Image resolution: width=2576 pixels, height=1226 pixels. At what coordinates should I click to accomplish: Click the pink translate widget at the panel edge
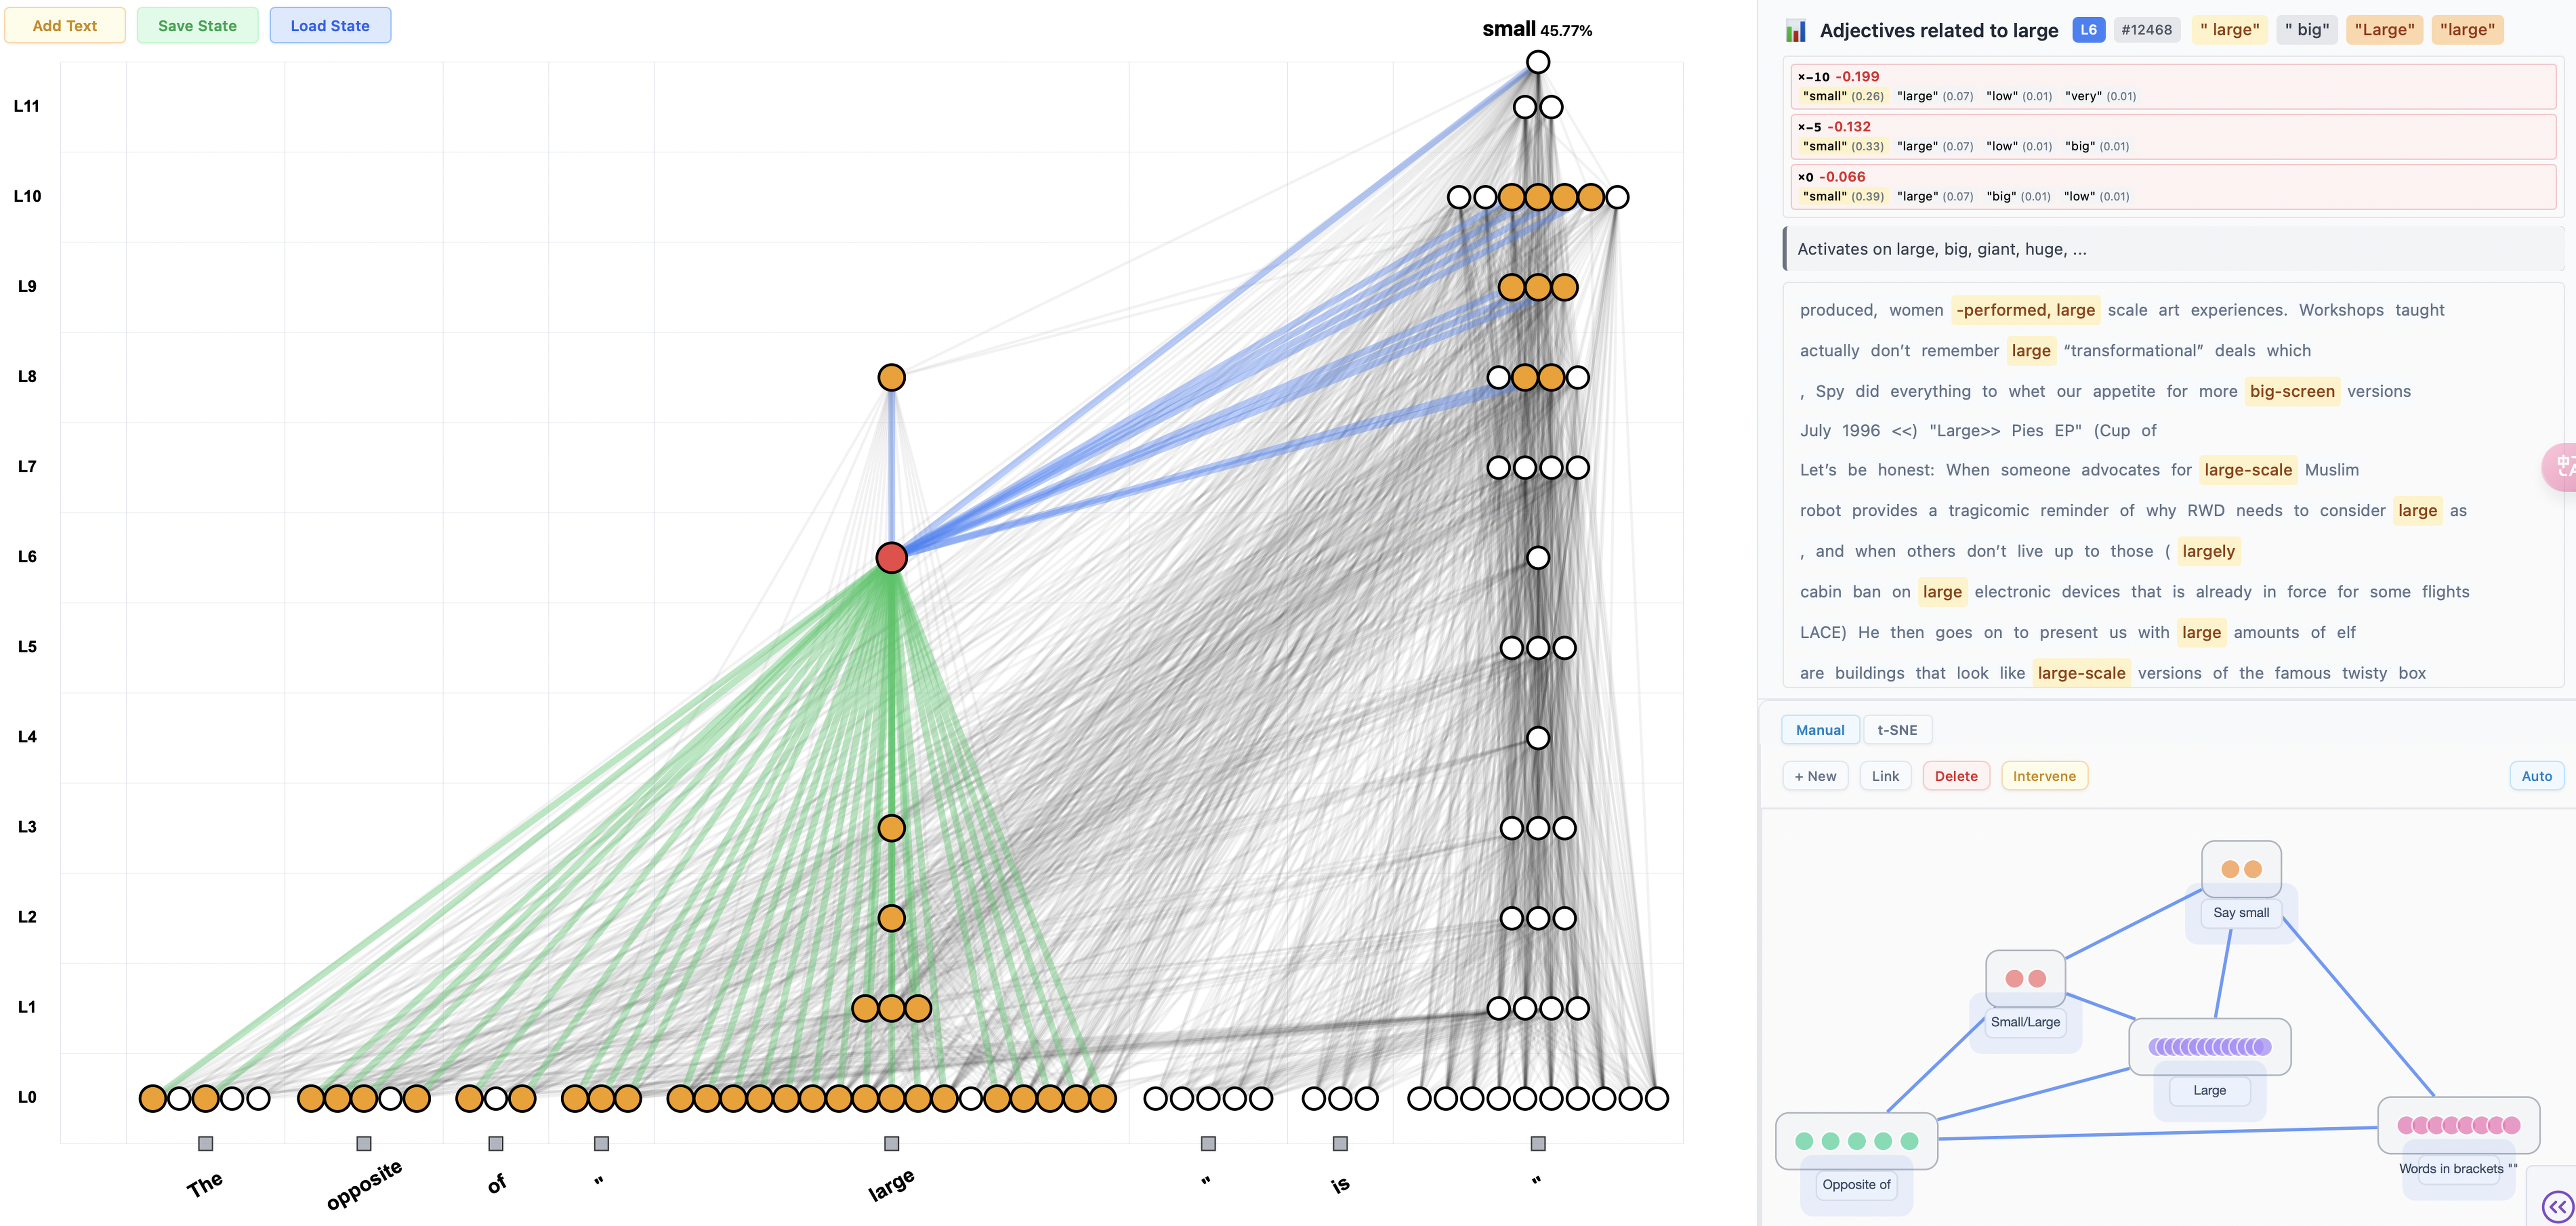coord(2560,467)
